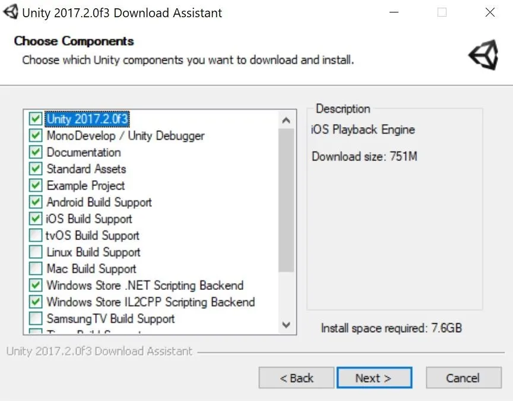Select the Unity 2017.2.0f3 list label
Image resolution: width=513 pixels, height=401 pixels.
[87, 119]
